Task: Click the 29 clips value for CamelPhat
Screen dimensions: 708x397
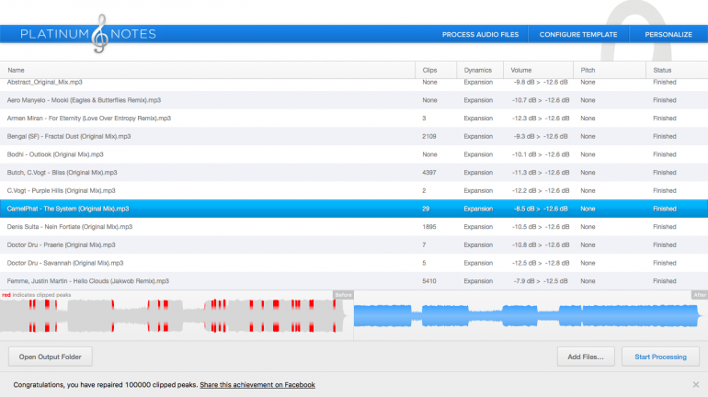Action: [x=426, y=209]
